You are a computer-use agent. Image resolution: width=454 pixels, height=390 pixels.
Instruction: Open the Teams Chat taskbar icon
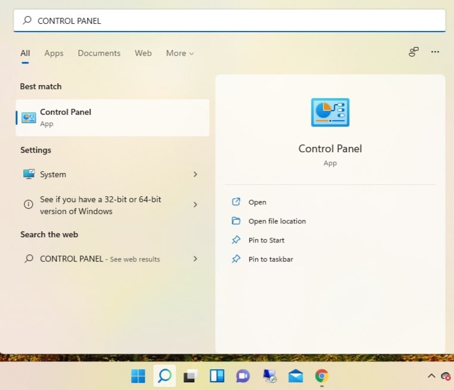pos(243,376)
